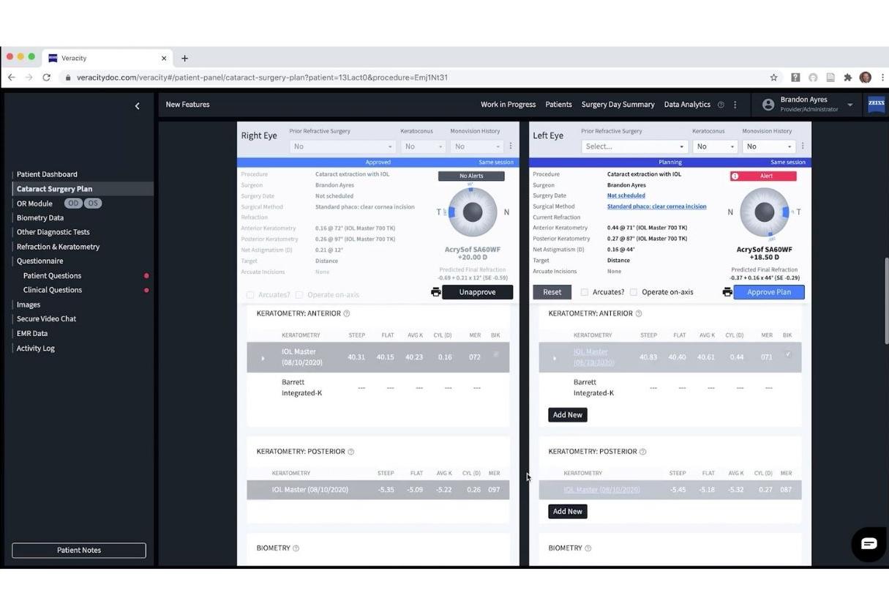
Task: Click Approve Plan for Left Eye
Action: point(769,292)
